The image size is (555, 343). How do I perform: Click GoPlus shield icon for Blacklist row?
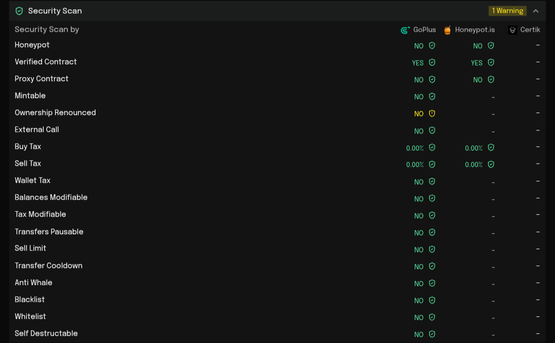(432, 300)
